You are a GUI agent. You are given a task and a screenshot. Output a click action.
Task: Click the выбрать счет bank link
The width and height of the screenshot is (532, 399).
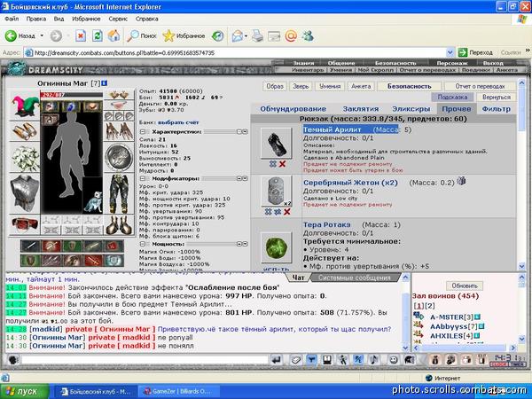(x=178, y=122)
